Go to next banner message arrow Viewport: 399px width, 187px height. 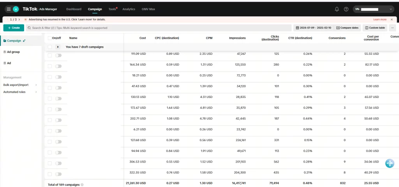point(19,19)
